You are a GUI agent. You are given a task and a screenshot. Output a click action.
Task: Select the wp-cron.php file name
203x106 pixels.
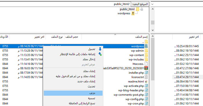pyautogui.click(x=136, y=104)
